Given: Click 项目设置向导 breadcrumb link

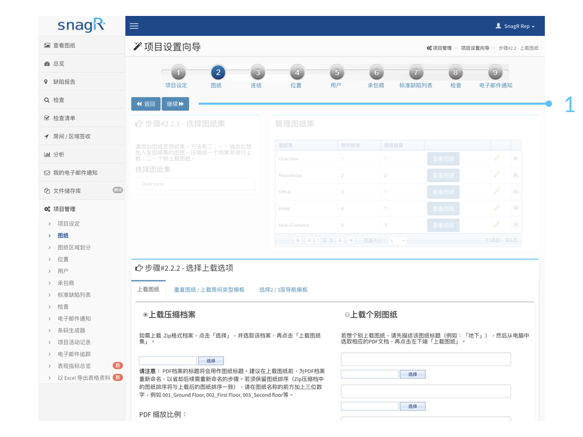Looking at the screenshot, I should (475, 48).
